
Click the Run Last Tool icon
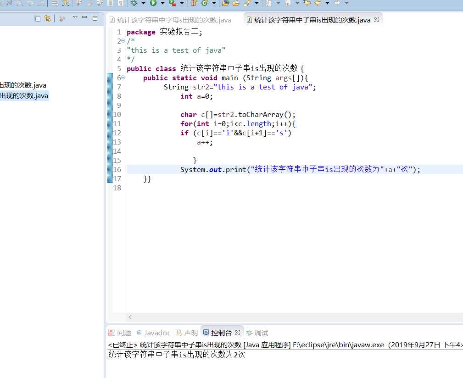pos(173,3)
